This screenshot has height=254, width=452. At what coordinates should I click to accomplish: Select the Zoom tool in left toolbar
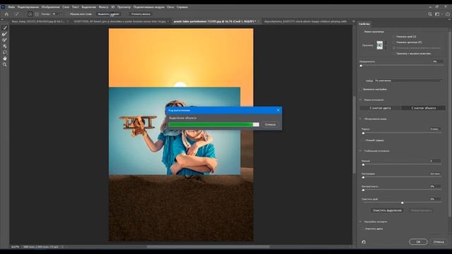tap(5, 65)
